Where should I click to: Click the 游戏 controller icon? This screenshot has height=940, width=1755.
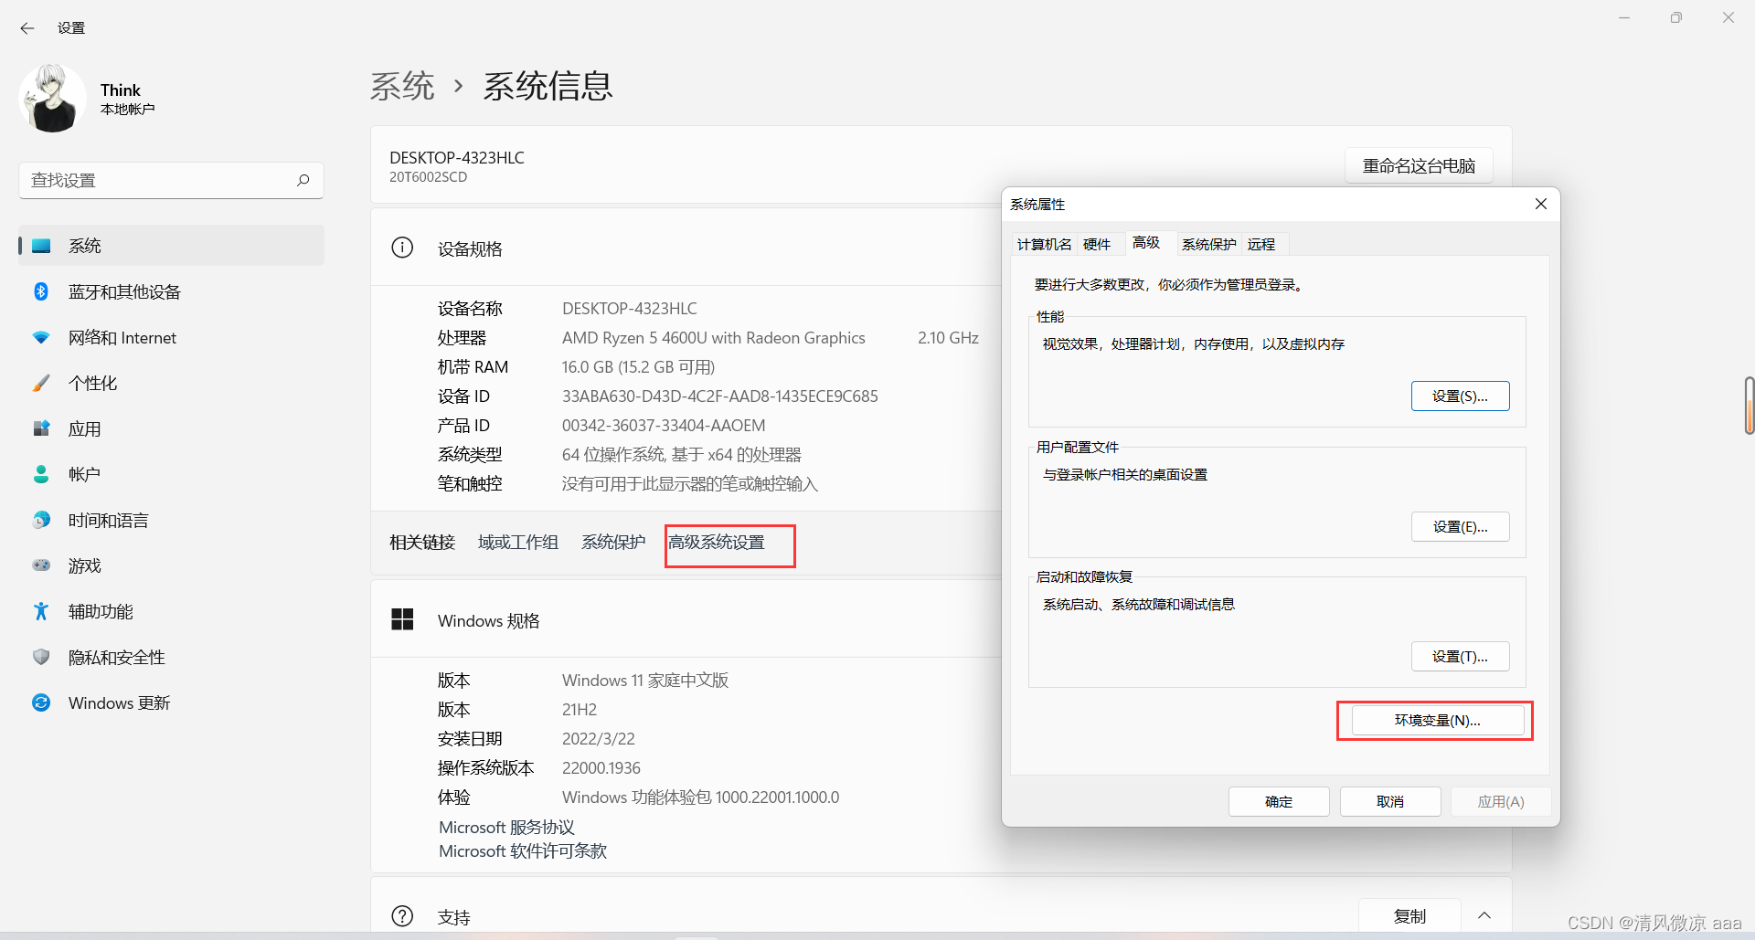[x=41, y=565]
